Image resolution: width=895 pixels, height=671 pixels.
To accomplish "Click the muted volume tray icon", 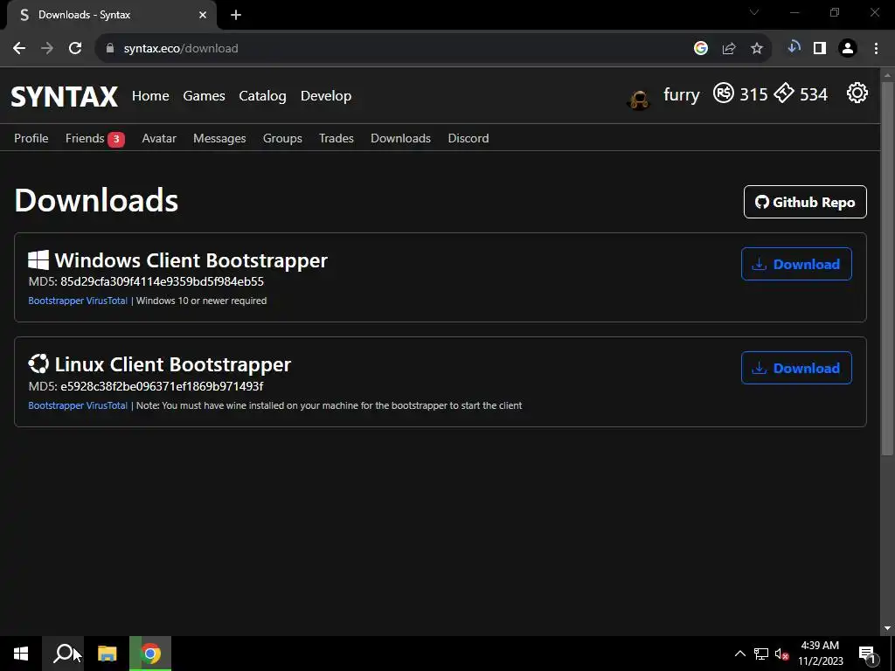I will pos(782,654).
